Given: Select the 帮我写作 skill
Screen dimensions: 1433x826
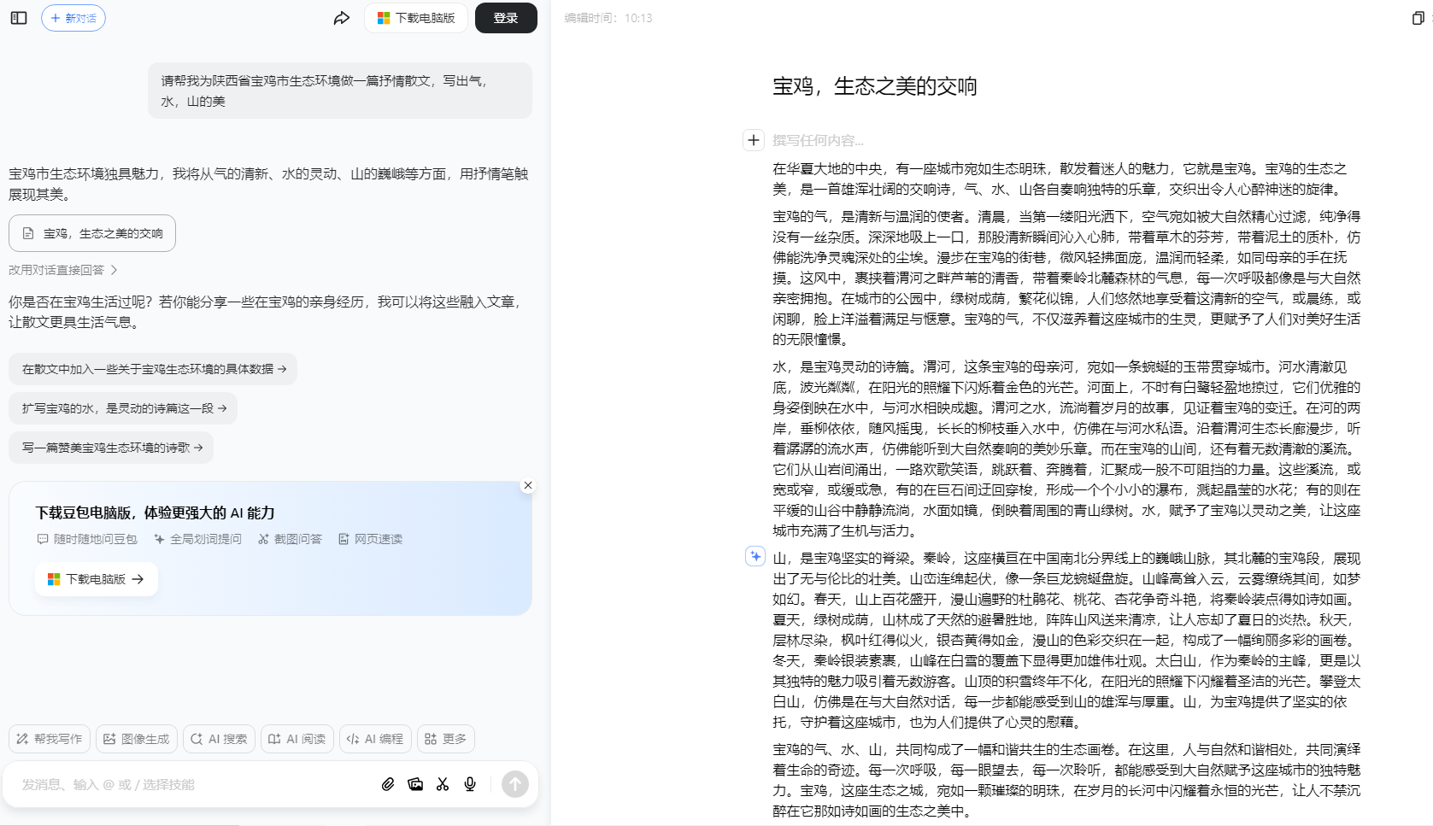Looking at the screenshot, I should 50,739.
